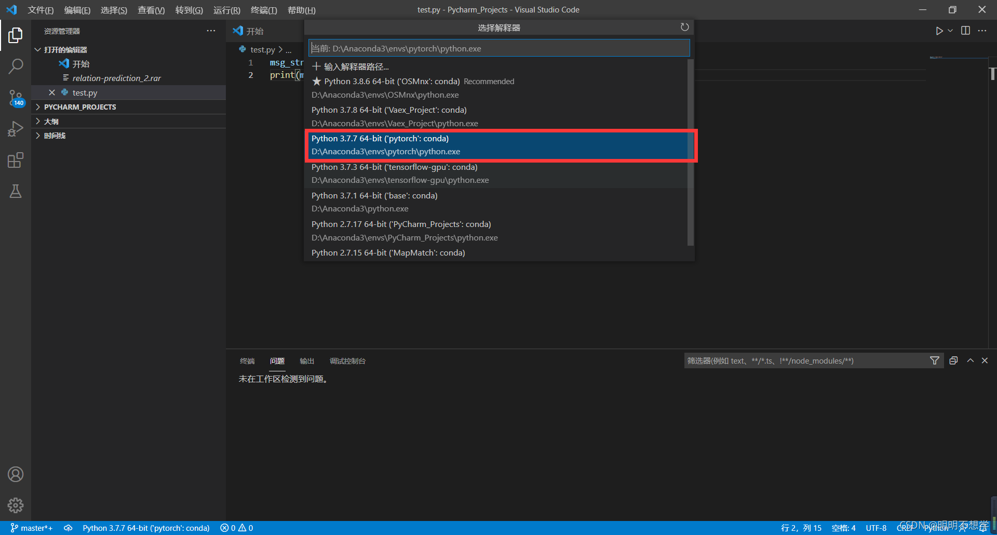
Task: Open the Testing flask view
Action: click(16, 191)
